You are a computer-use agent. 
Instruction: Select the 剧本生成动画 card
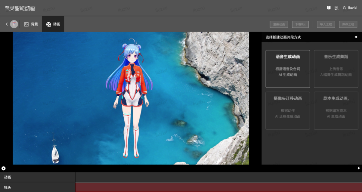tap(336, 111)
